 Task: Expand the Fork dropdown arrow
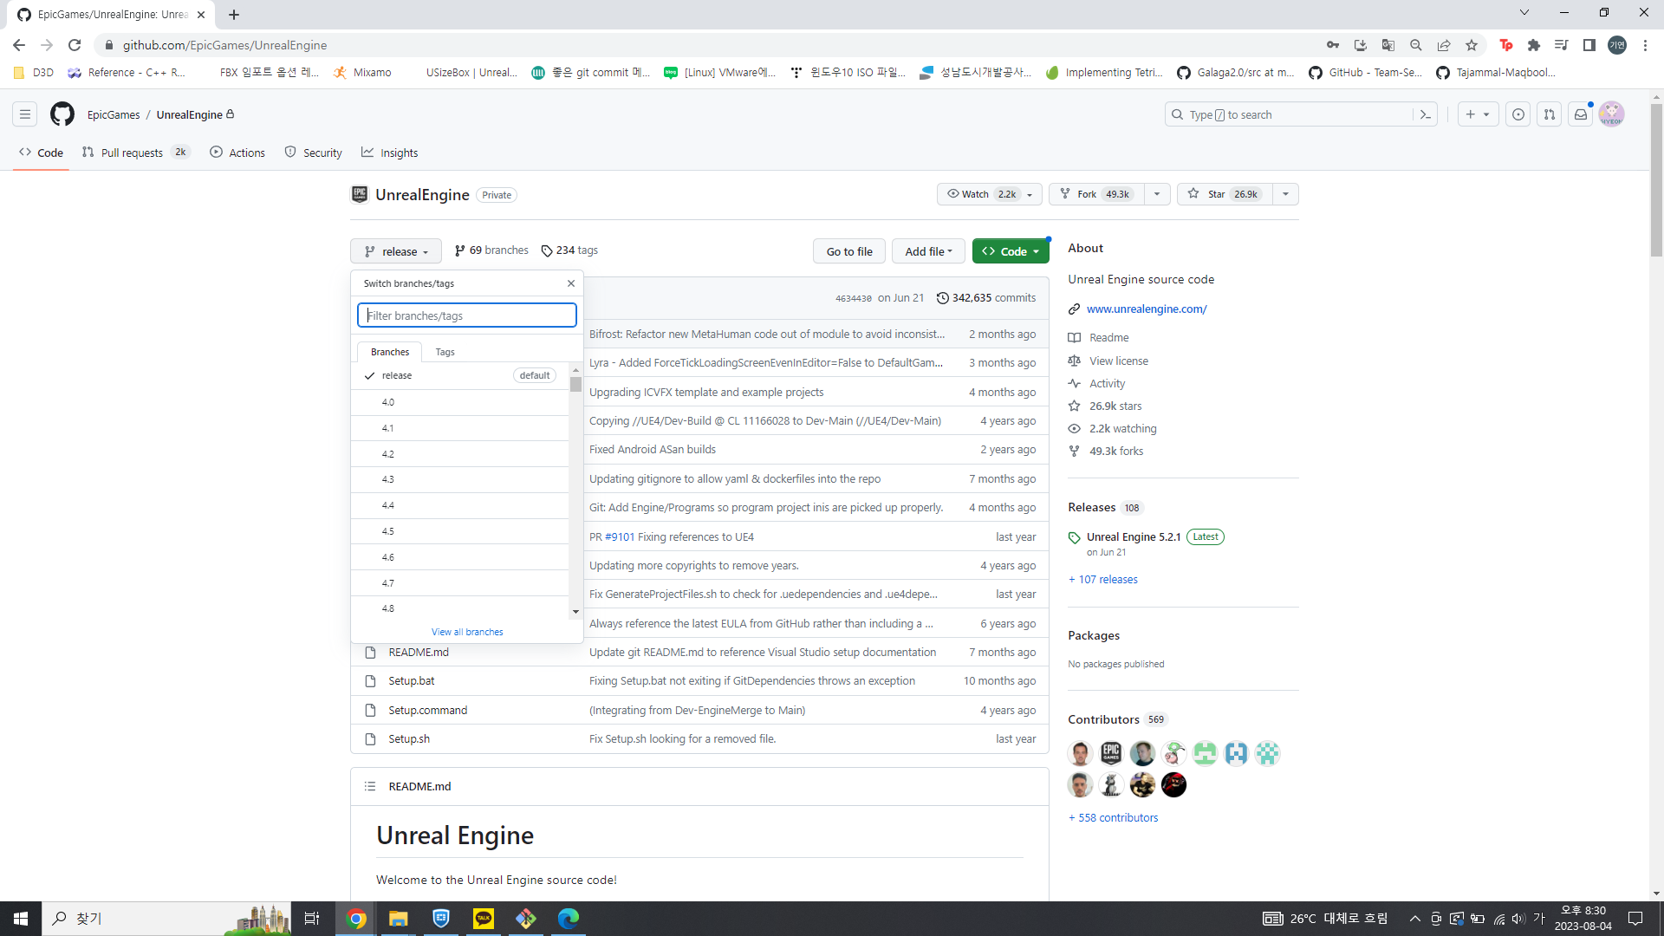pos(1157,194)
